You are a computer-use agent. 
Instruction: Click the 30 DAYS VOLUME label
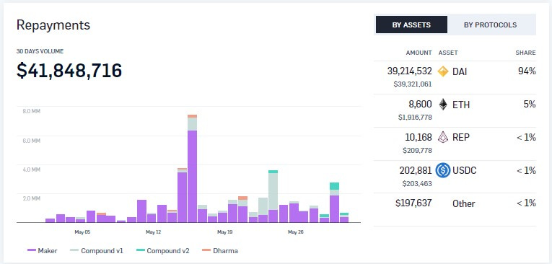[40, 51]
